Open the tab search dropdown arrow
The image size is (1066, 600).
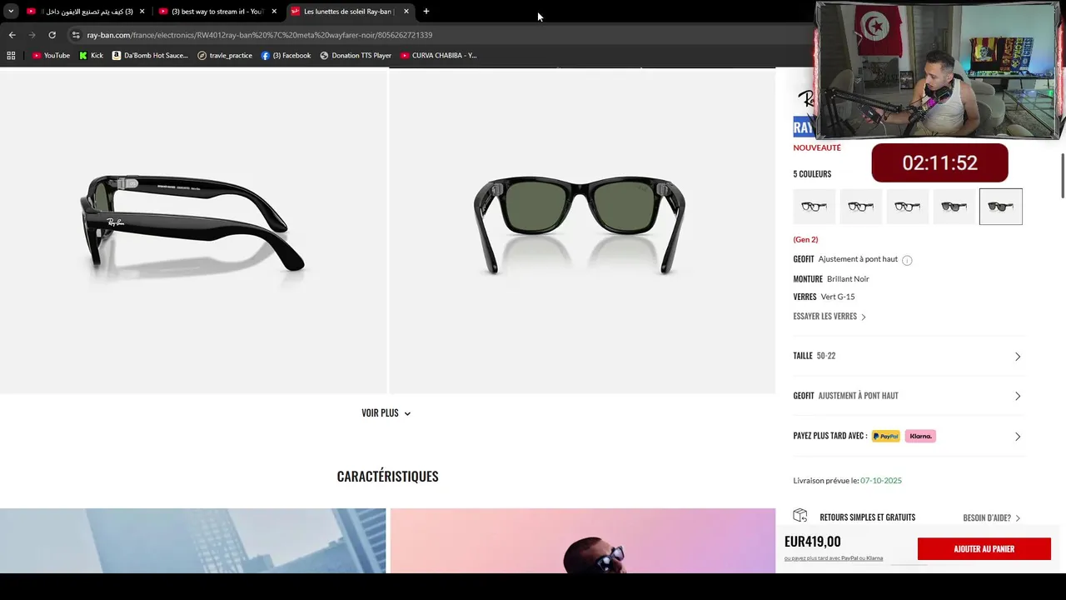11,12
